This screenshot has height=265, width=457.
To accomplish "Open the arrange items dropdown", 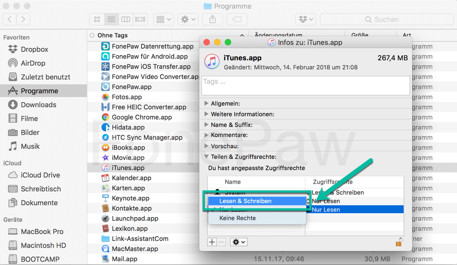I will [163, 20].
